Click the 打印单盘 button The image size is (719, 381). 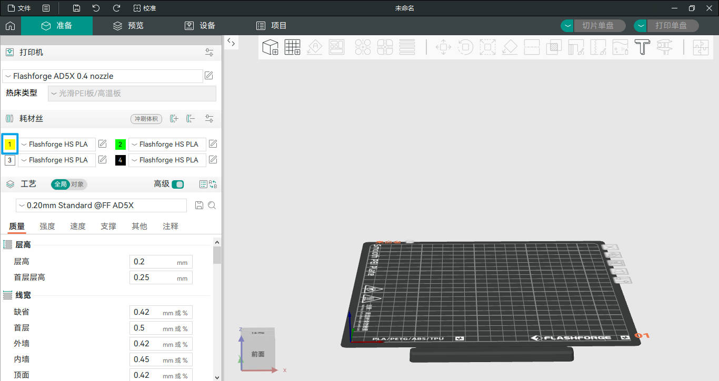click(x=672, y=26)
